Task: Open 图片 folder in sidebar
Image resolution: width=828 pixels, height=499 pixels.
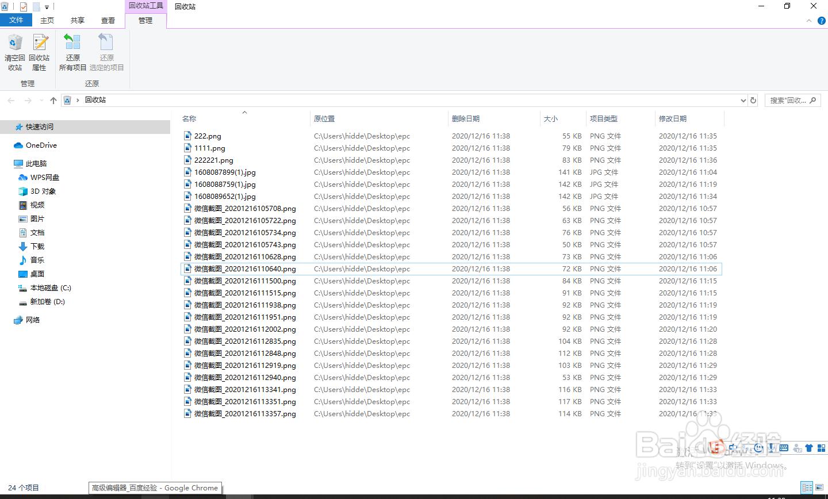Action: click(37, 219)
